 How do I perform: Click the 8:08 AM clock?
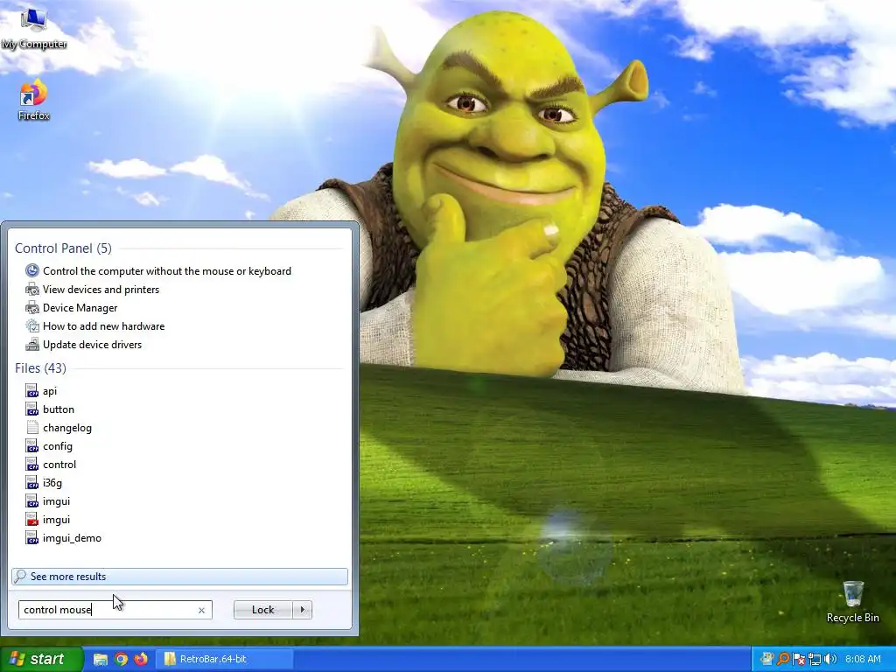pos(863,660)
